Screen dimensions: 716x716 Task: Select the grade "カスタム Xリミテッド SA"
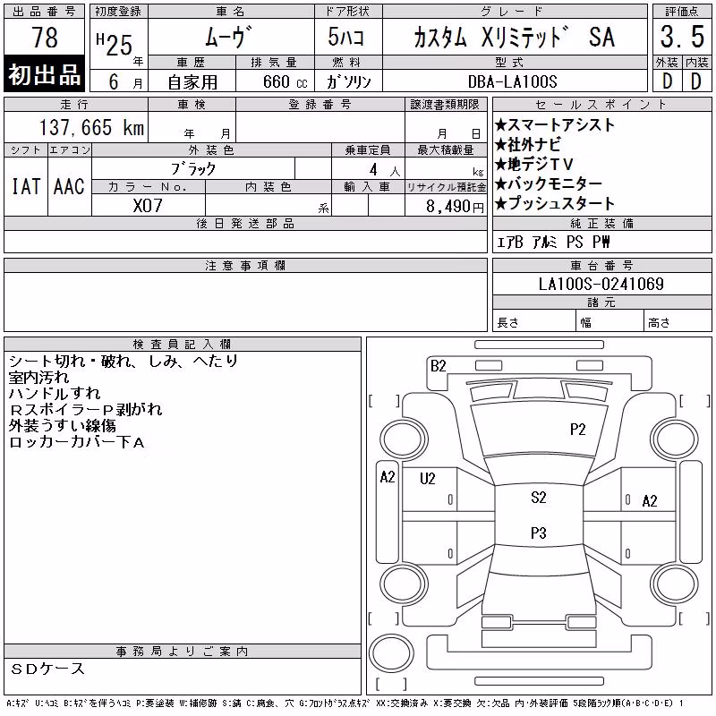pos(514,38)
